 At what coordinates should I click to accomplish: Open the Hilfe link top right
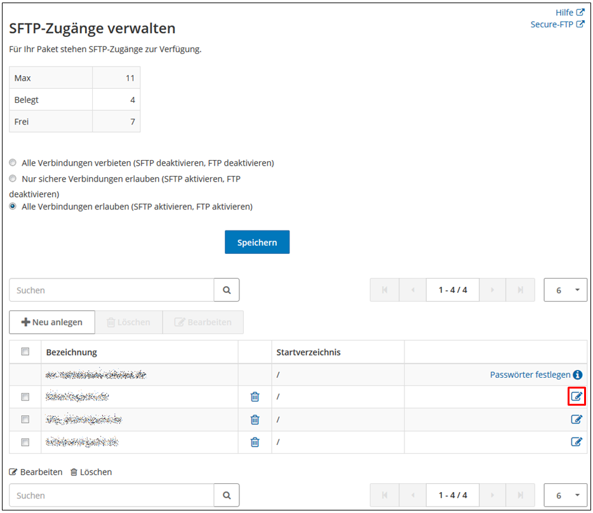pos(565,12)
